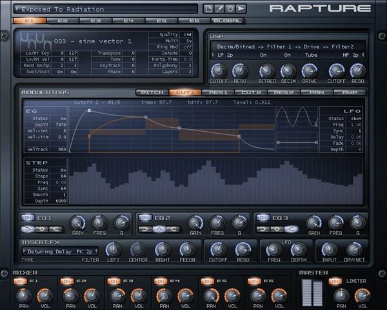Toggle mixer E5 ON button
Screen dimensions: 387x310
point(207,282)
